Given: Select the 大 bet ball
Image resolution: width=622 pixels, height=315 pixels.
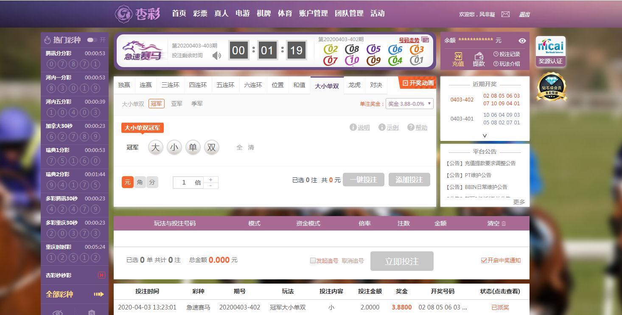Looking at the screenshot, I should tap(156, 147).
